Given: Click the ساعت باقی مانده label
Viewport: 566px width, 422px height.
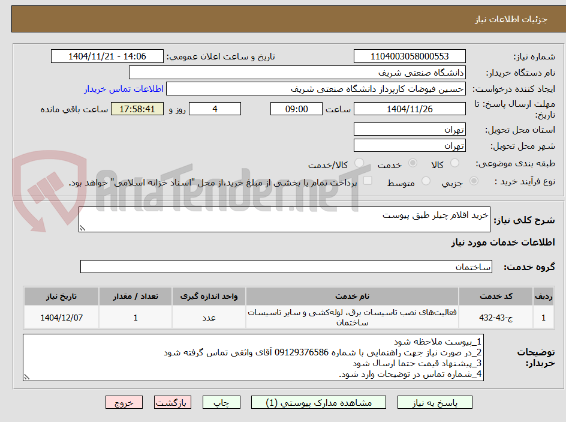Looking at the screenshot, I should [x=74, y=109].
